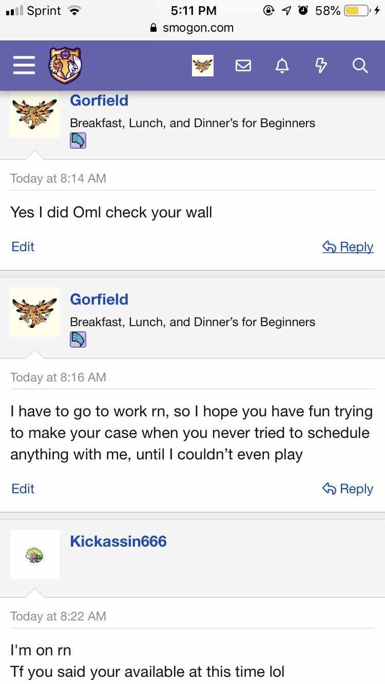Reply to the "check your wall" post
Viewport: 385px width, 684px height.
click(x=348, y=247)
